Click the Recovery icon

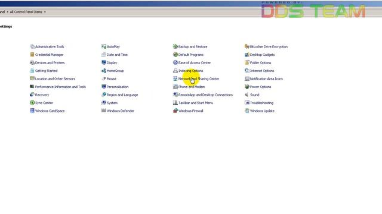click(32, 95)
